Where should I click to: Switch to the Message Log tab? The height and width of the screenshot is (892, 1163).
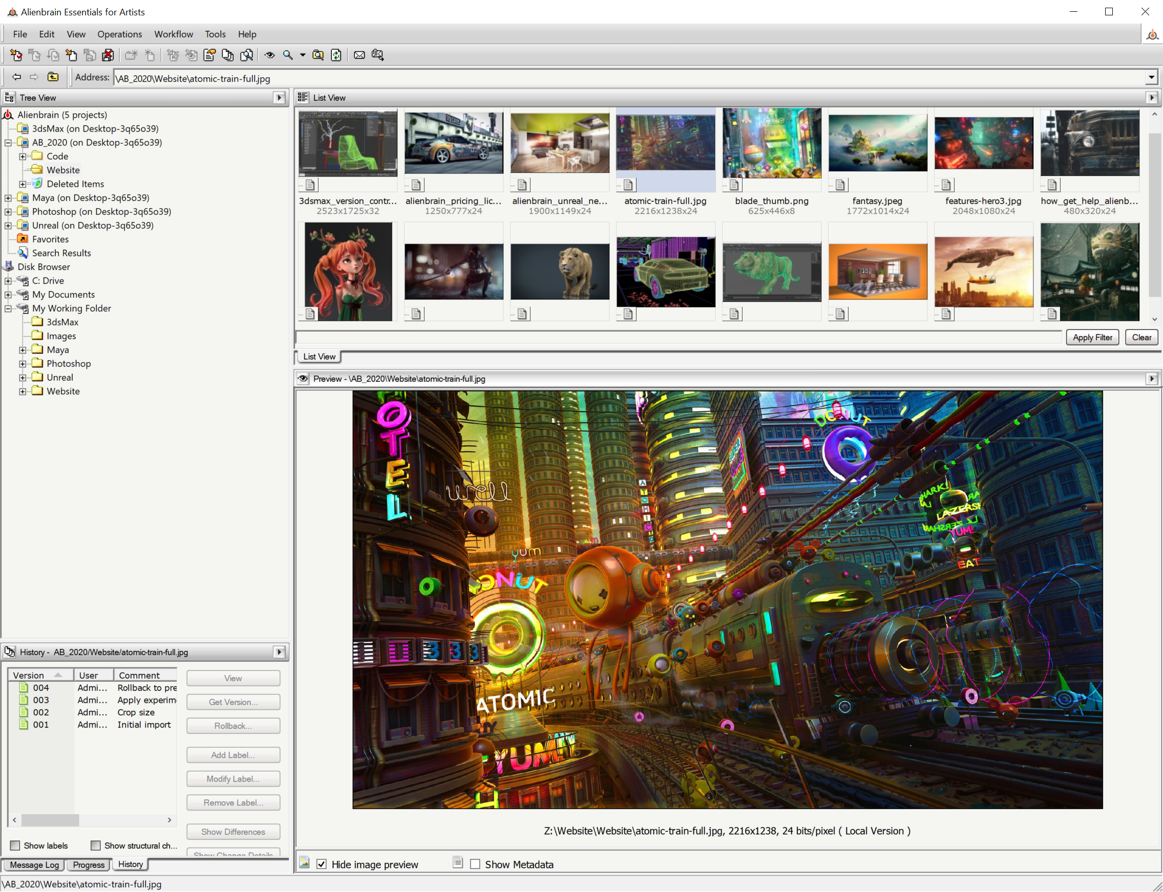tap(34, 864)
